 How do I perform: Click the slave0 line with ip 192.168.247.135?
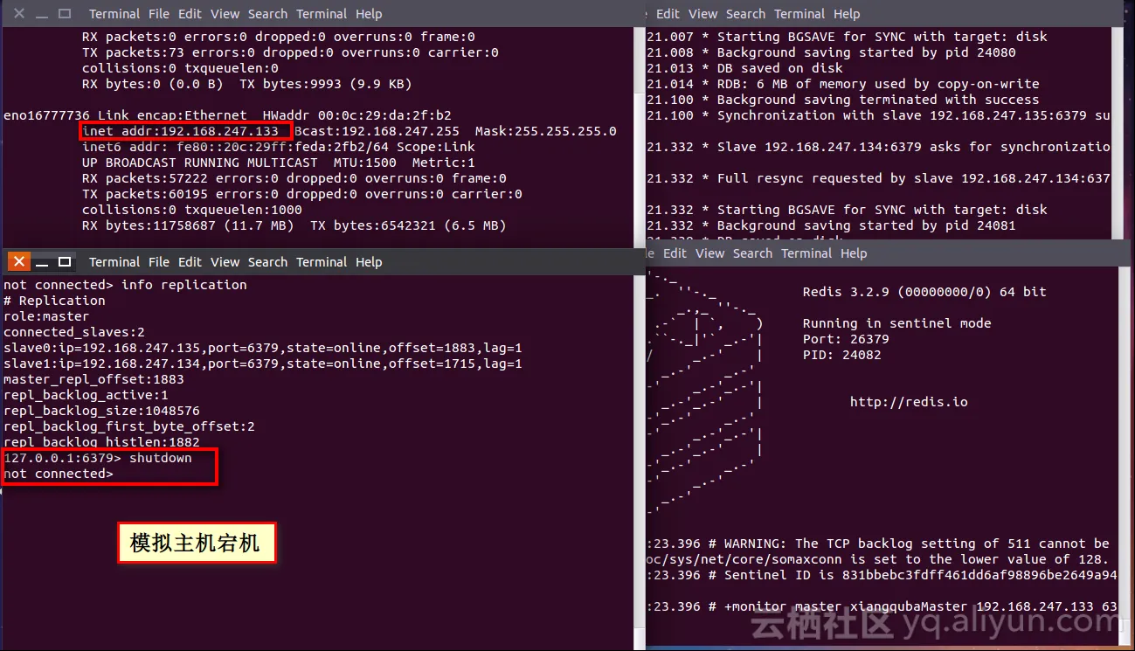pyautogui.click(x=263, y=348)
